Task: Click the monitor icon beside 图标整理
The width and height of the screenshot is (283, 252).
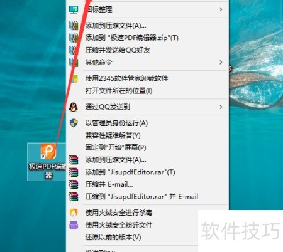Action: pos(74,9)
